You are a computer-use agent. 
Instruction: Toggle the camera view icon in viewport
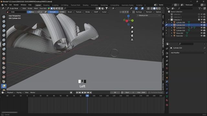(x=132, y=36)
